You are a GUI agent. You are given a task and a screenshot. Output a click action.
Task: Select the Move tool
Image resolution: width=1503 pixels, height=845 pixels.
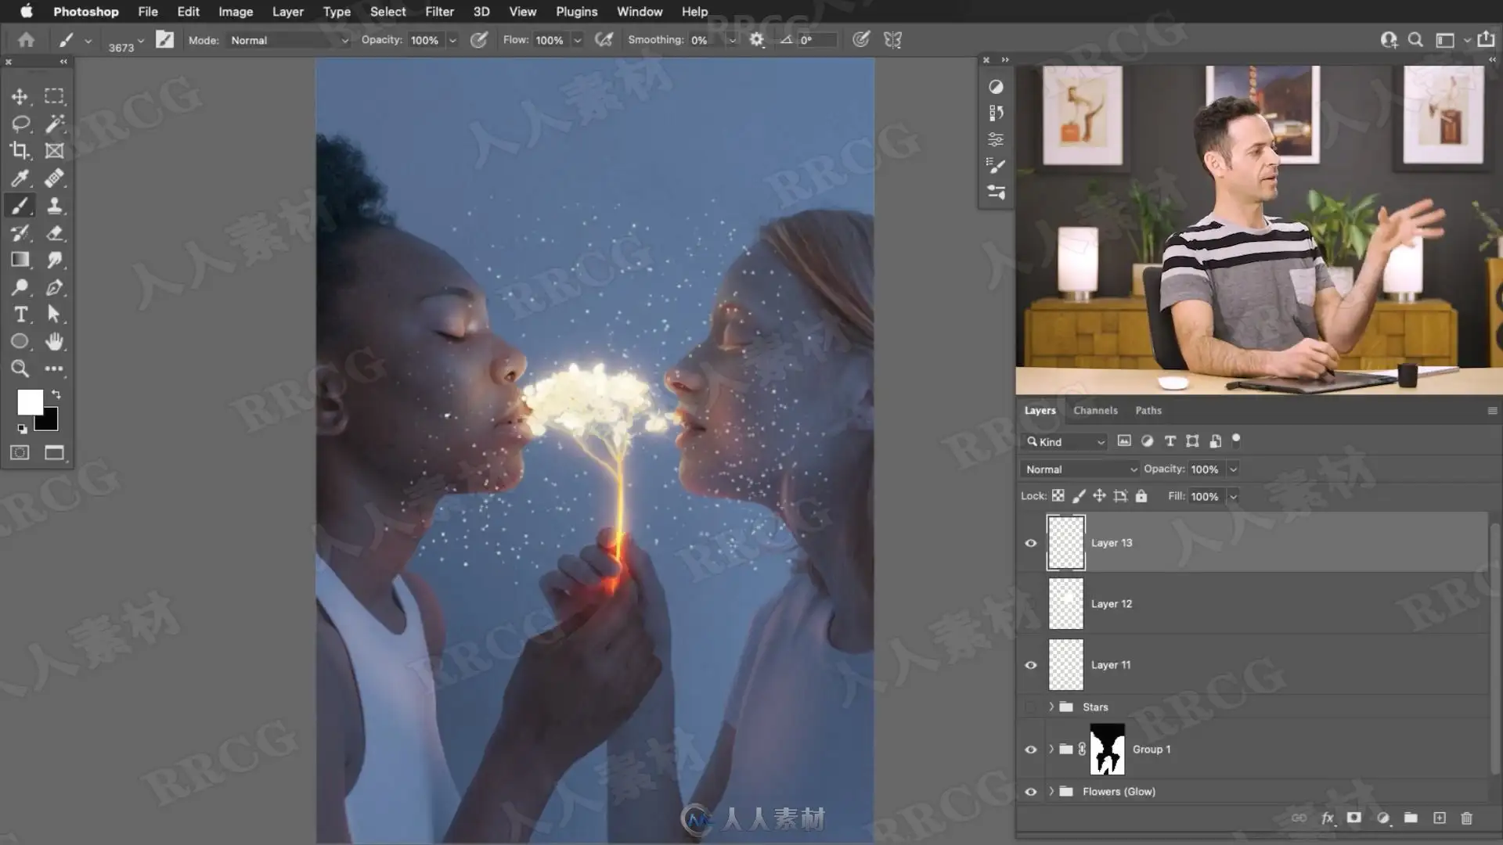[x=20, y=96]
